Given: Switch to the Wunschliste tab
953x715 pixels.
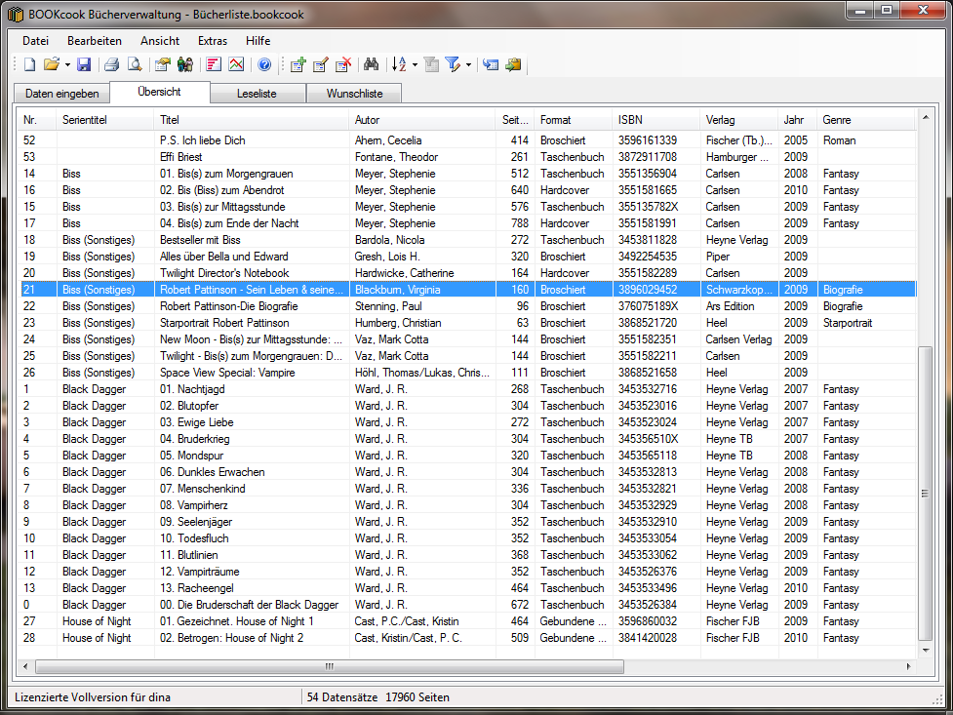Looking at the screenshot, I should pos(353,94).
